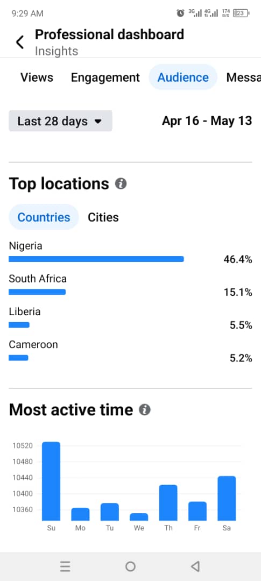Screen dimensions: 261x581
Task: Open the Most active time info icon
Action: [x=145, y=410]
